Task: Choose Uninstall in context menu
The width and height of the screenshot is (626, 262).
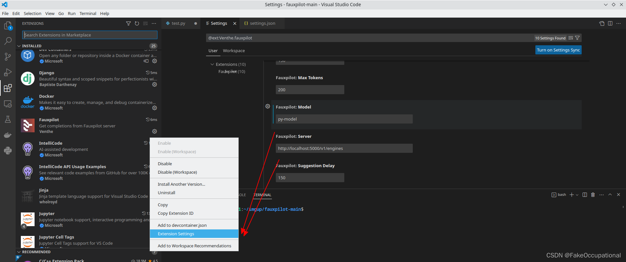Action: pos(194,193)
